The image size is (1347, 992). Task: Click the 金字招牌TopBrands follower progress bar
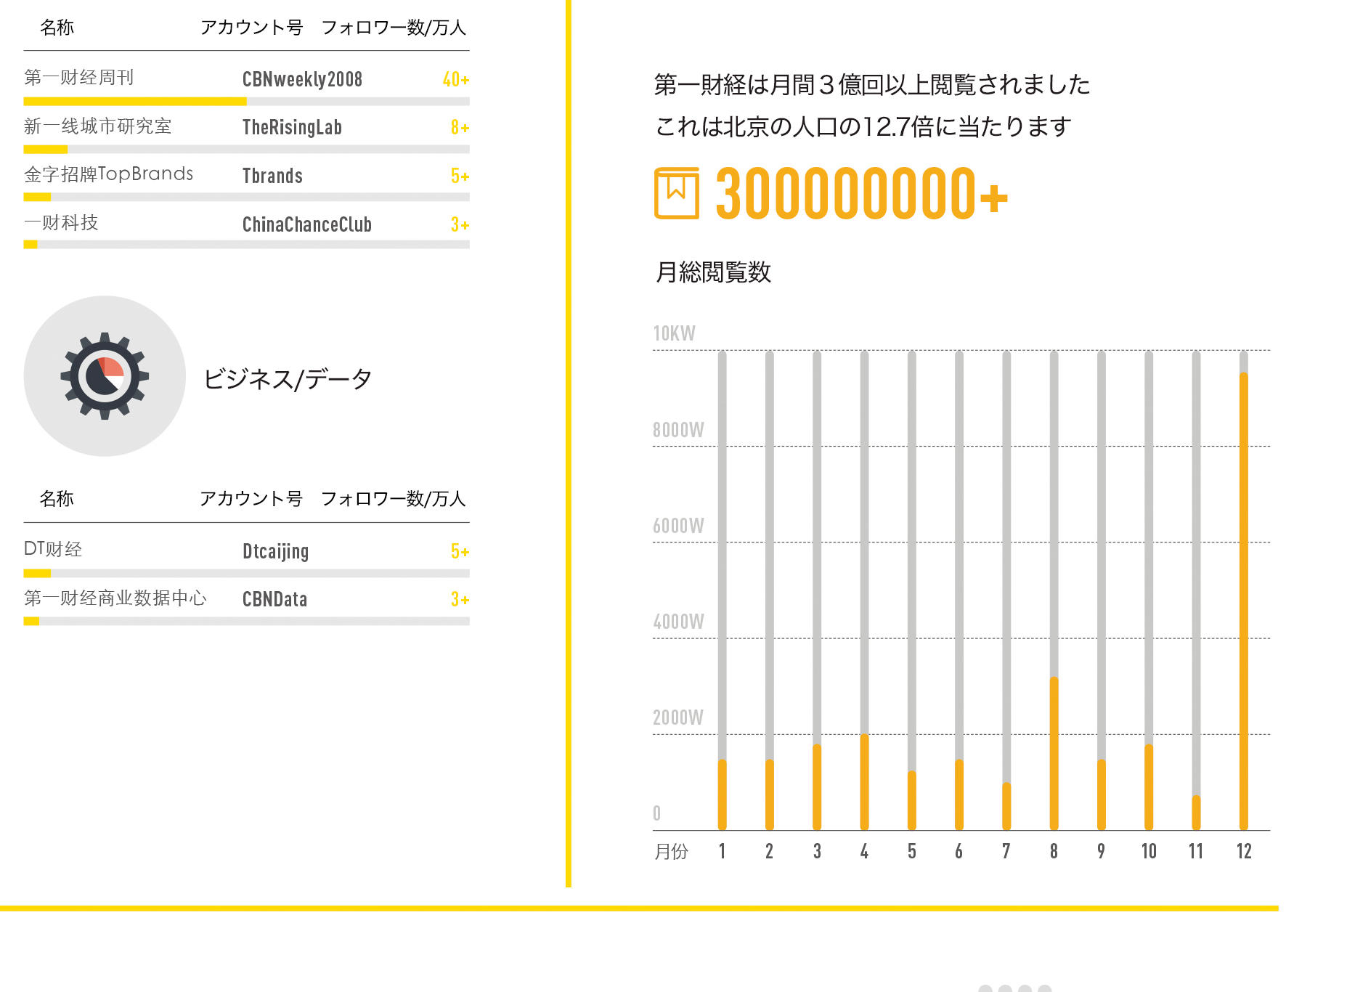coord(246,198)
